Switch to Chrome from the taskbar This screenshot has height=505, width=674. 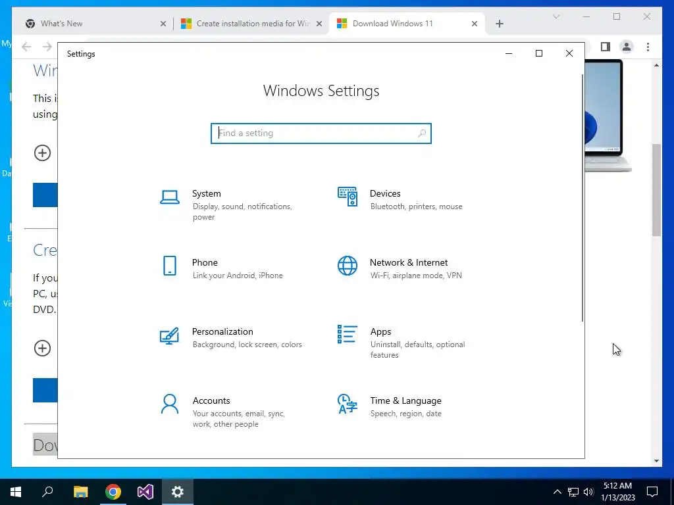click(113, 492)
